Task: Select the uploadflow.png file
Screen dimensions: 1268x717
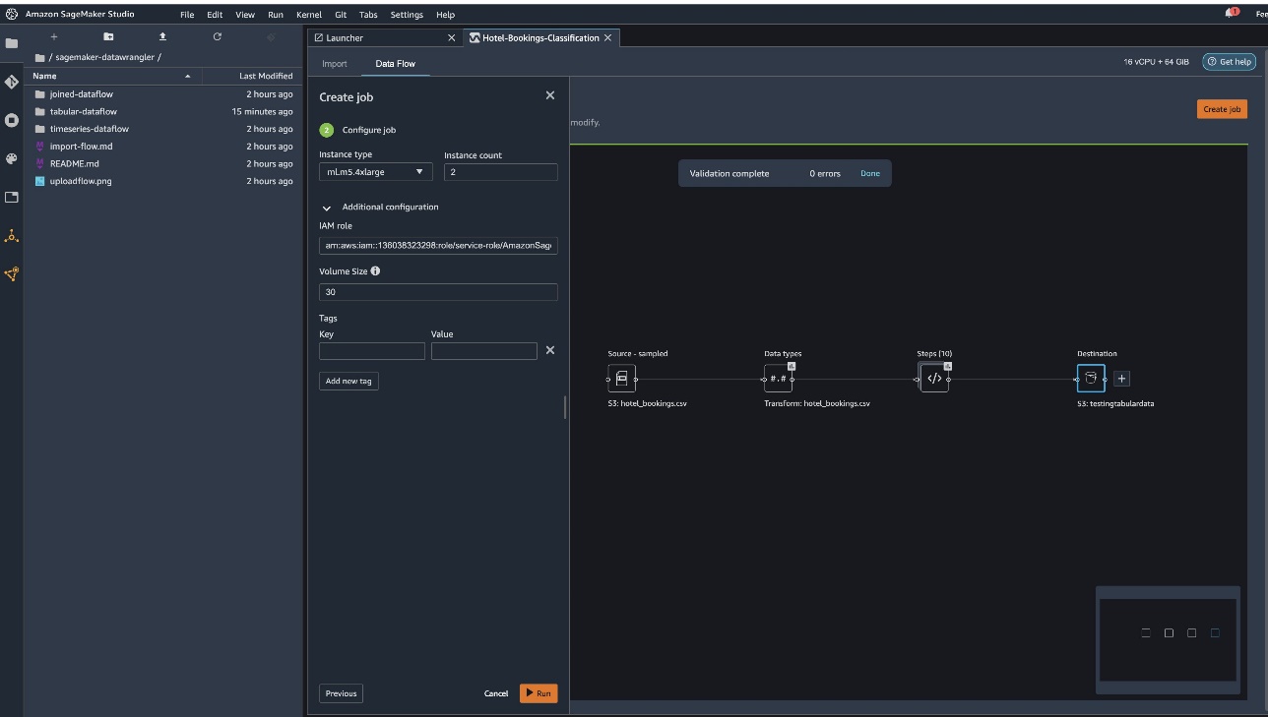Action: [162, 181]
